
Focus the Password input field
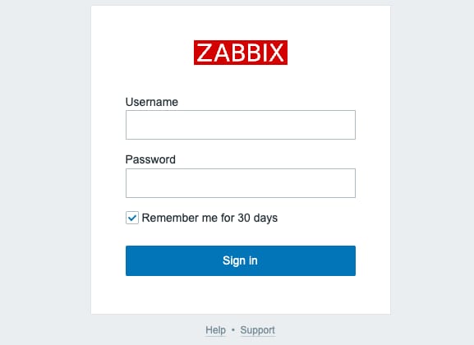(x=241, y=183)
